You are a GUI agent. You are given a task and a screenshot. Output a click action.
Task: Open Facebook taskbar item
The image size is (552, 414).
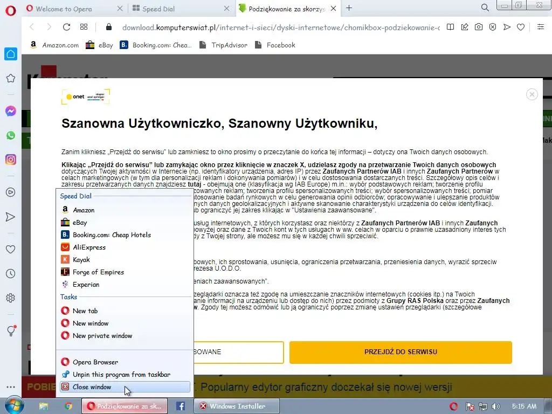180,406
